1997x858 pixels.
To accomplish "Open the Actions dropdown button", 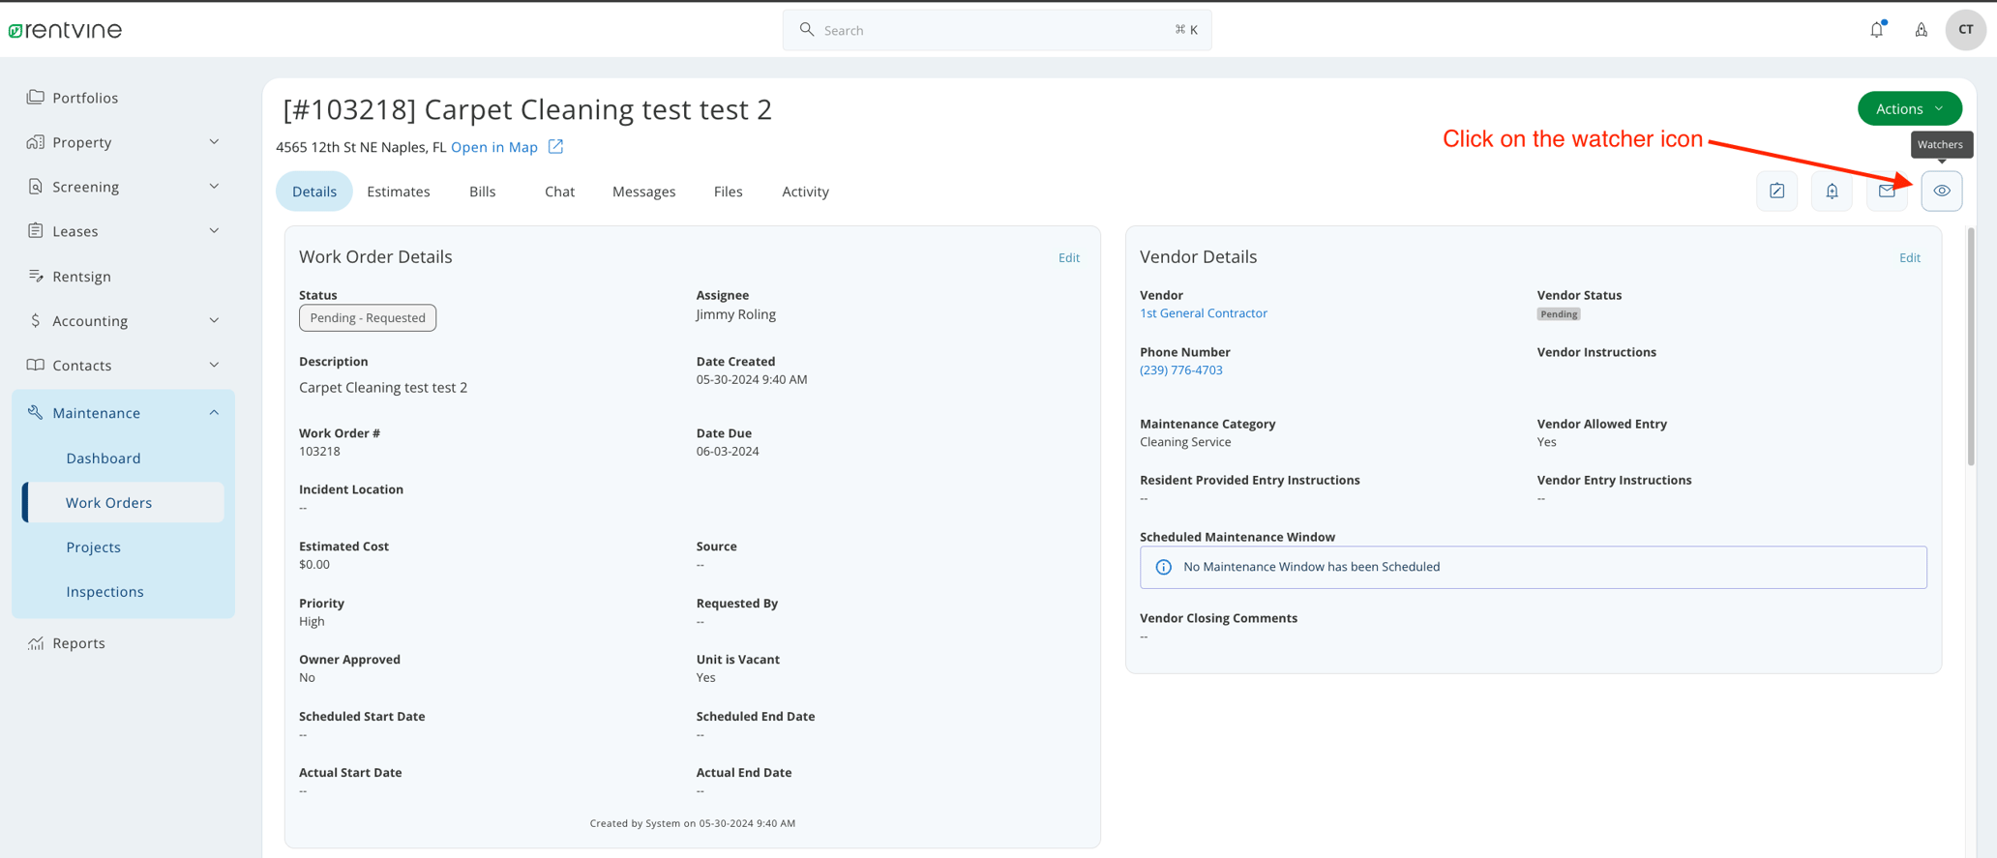I will click(1909, 108).
